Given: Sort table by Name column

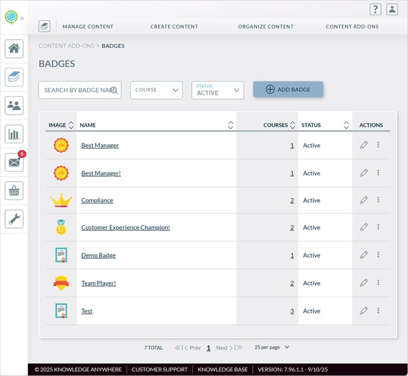Looking at the screenshot, I should (x=231, y=125).
